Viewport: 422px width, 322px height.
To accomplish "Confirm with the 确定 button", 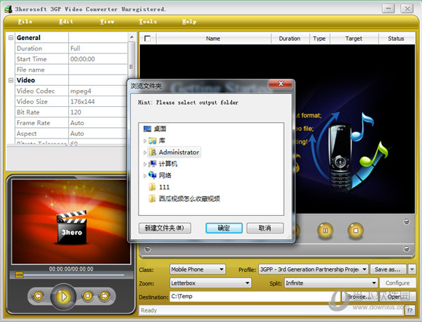I will pos(224,228).
